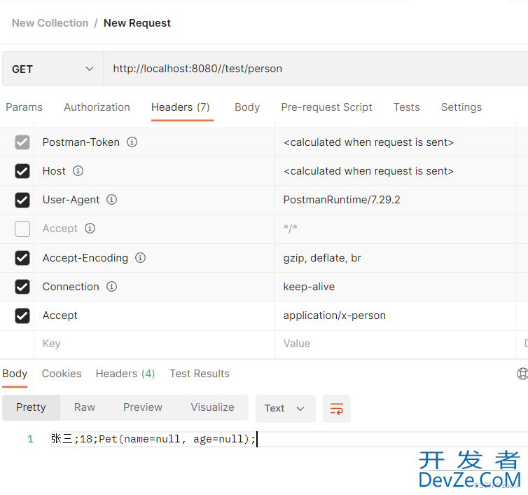This screenshot has width=528, height=495.
Task: Toggle the Postman-Token header checkbox
Action: tap(22, 142)
